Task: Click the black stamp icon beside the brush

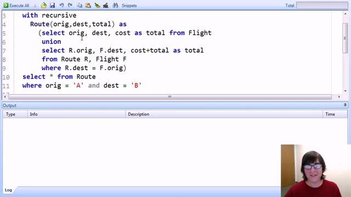Action: pyautogui.click(x=106, y=5)
